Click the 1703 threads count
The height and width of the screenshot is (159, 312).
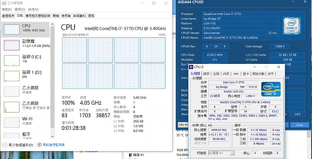pos(85,115)
